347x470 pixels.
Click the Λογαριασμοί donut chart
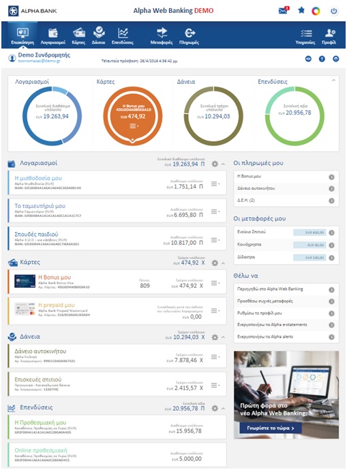click(52, 116)
